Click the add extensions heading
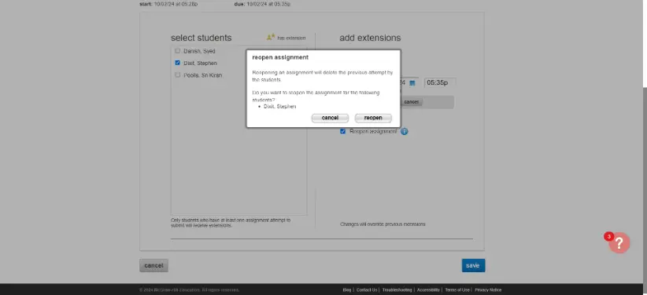The width and height of the screenshot is (647, 295). pyautogui.click(x=370, y=38)
